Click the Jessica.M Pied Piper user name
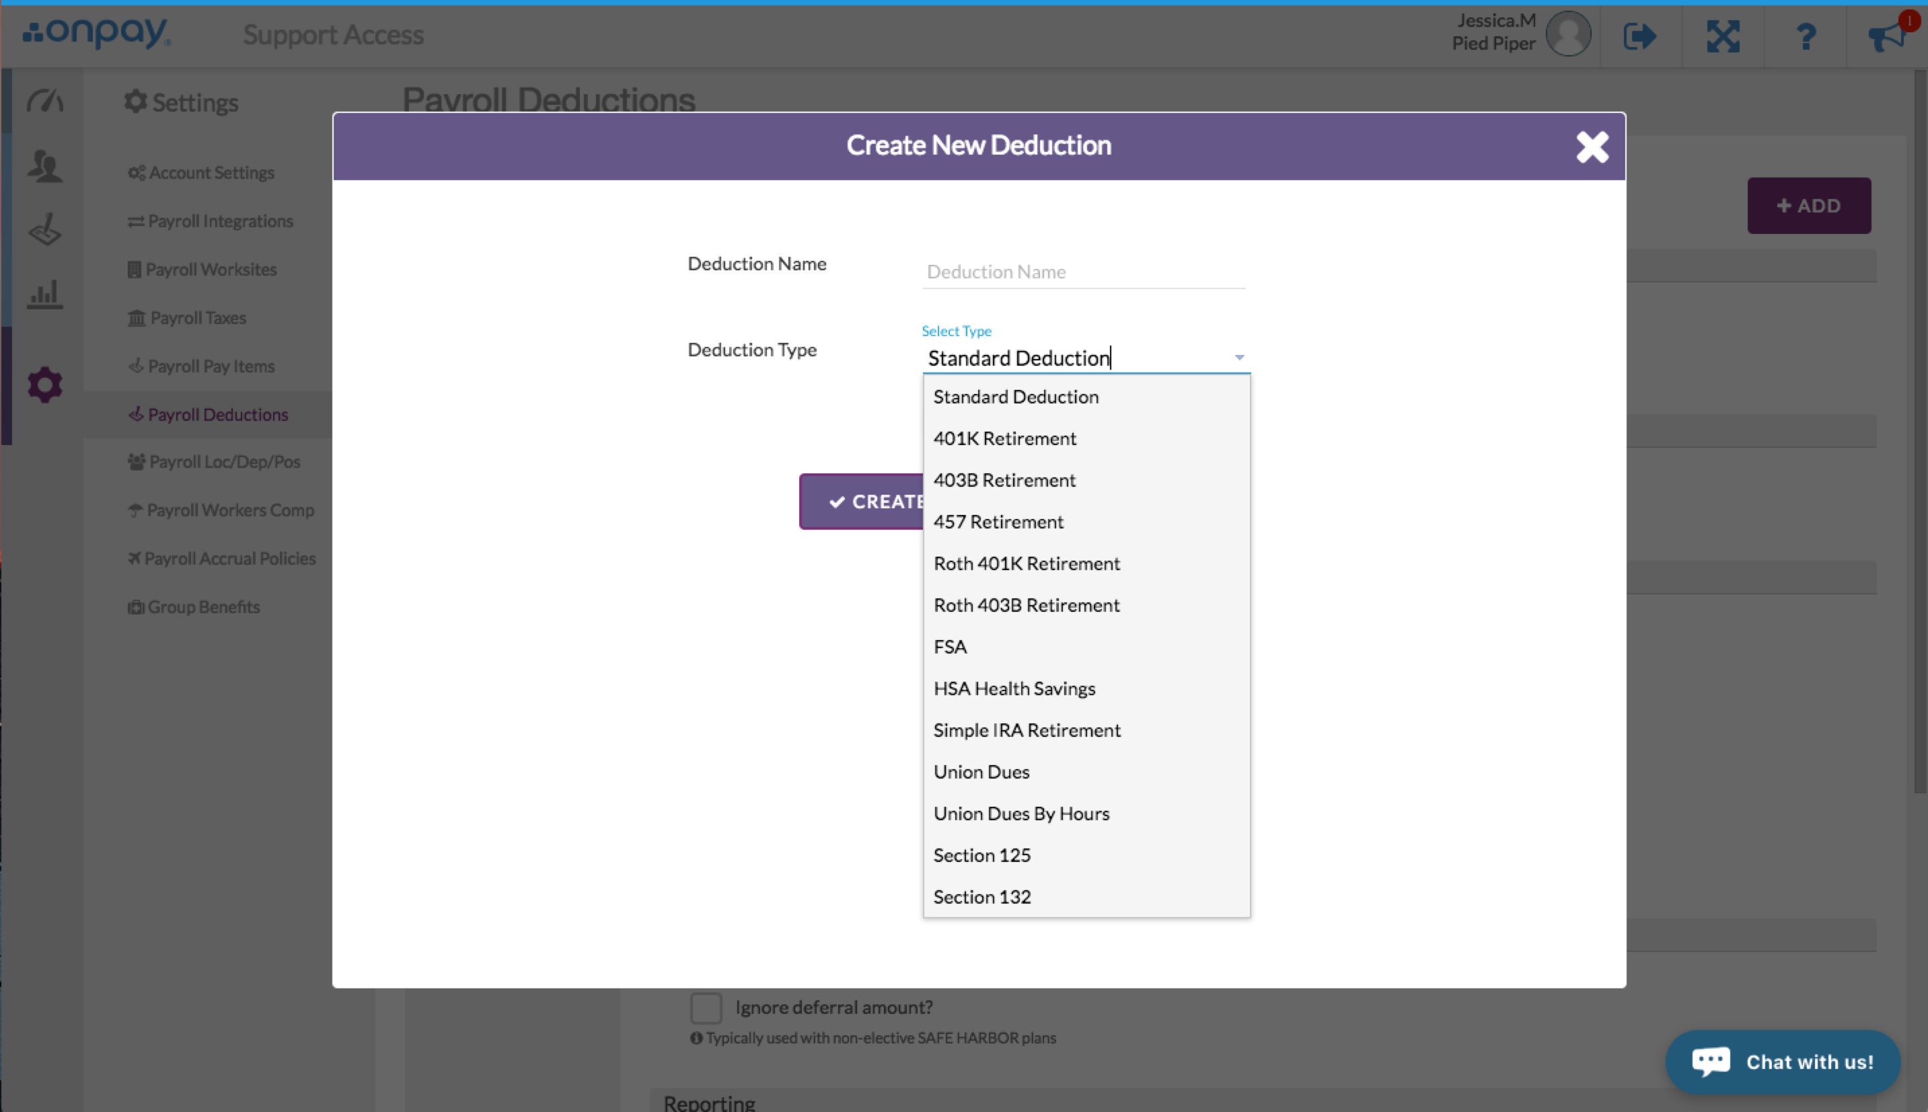The height and width of the screenshot is (1112, 1928). (x=1493, y=32)
